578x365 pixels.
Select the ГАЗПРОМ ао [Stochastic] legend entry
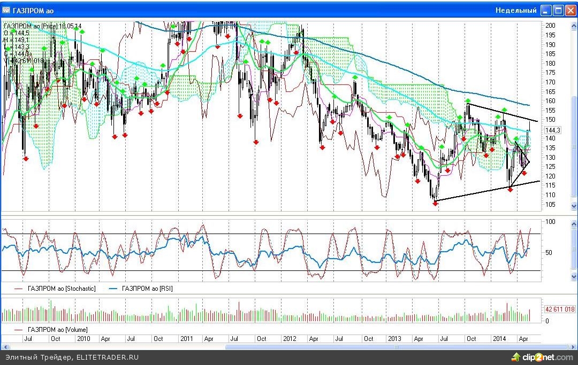pos(61,288)
